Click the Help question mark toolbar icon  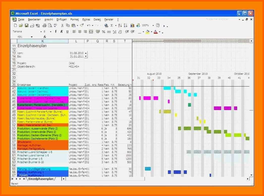tap(158, 26)
